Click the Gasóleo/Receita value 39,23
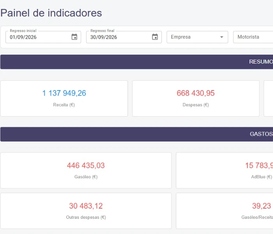This screenshot has height=234, width=273. coord(262,206)
